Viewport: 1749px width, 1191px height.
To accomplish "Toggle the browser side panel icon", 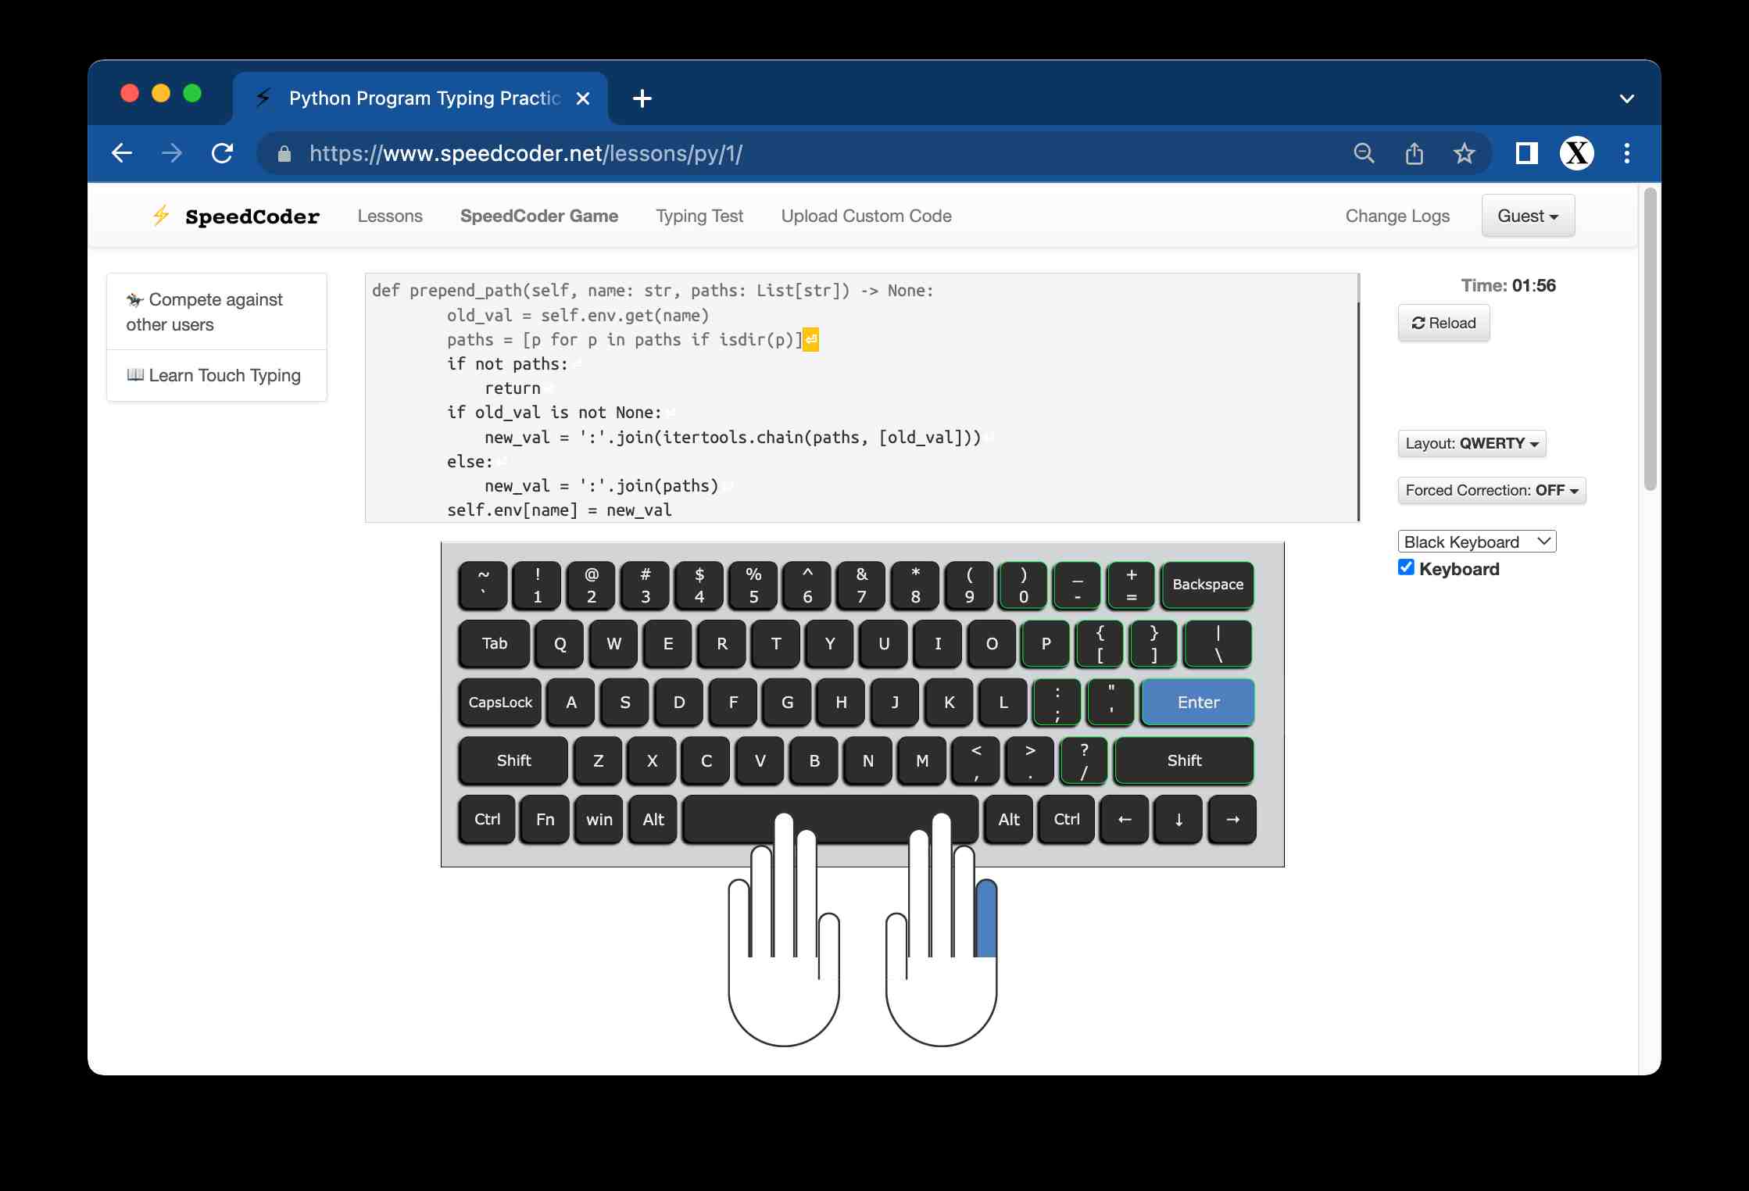I will point(1526,153).
